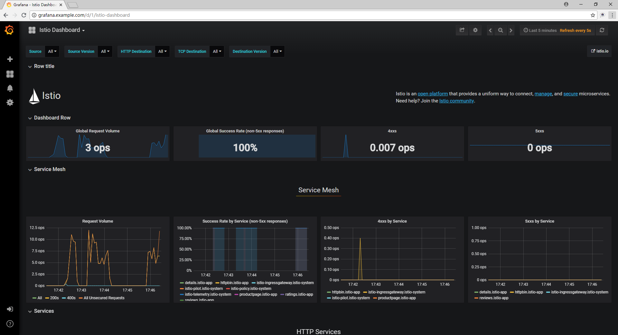Image resolution: width=618 pixels, height=335 pixels.
Task: Shift time range backward arrow
Action: coord(490,30)
